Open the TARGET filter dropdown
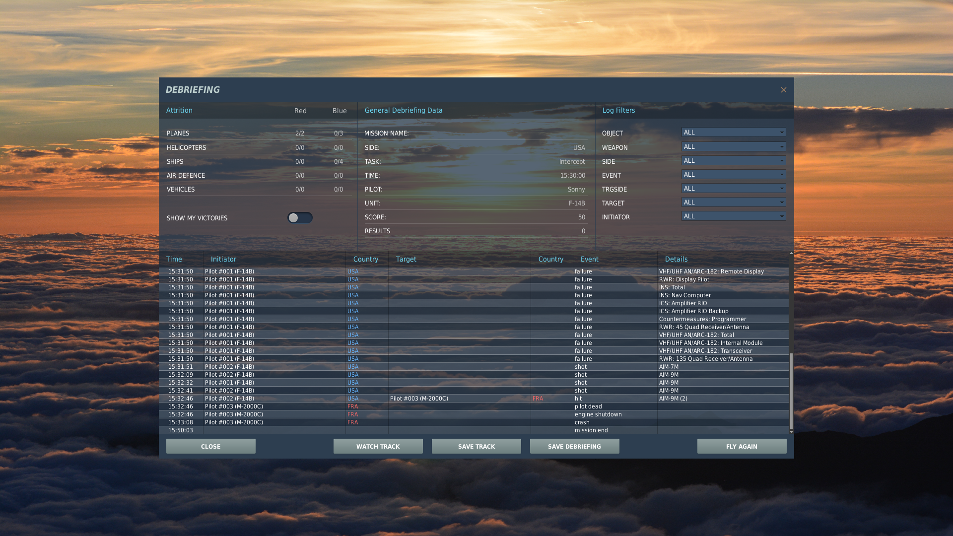This screenshot has height=536, width=953. [x=734, y=202]
